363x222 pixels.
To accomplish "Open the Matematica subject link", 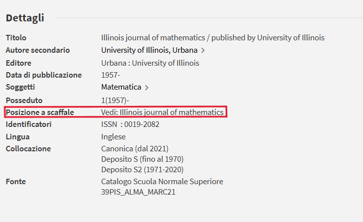I will 121,87.
